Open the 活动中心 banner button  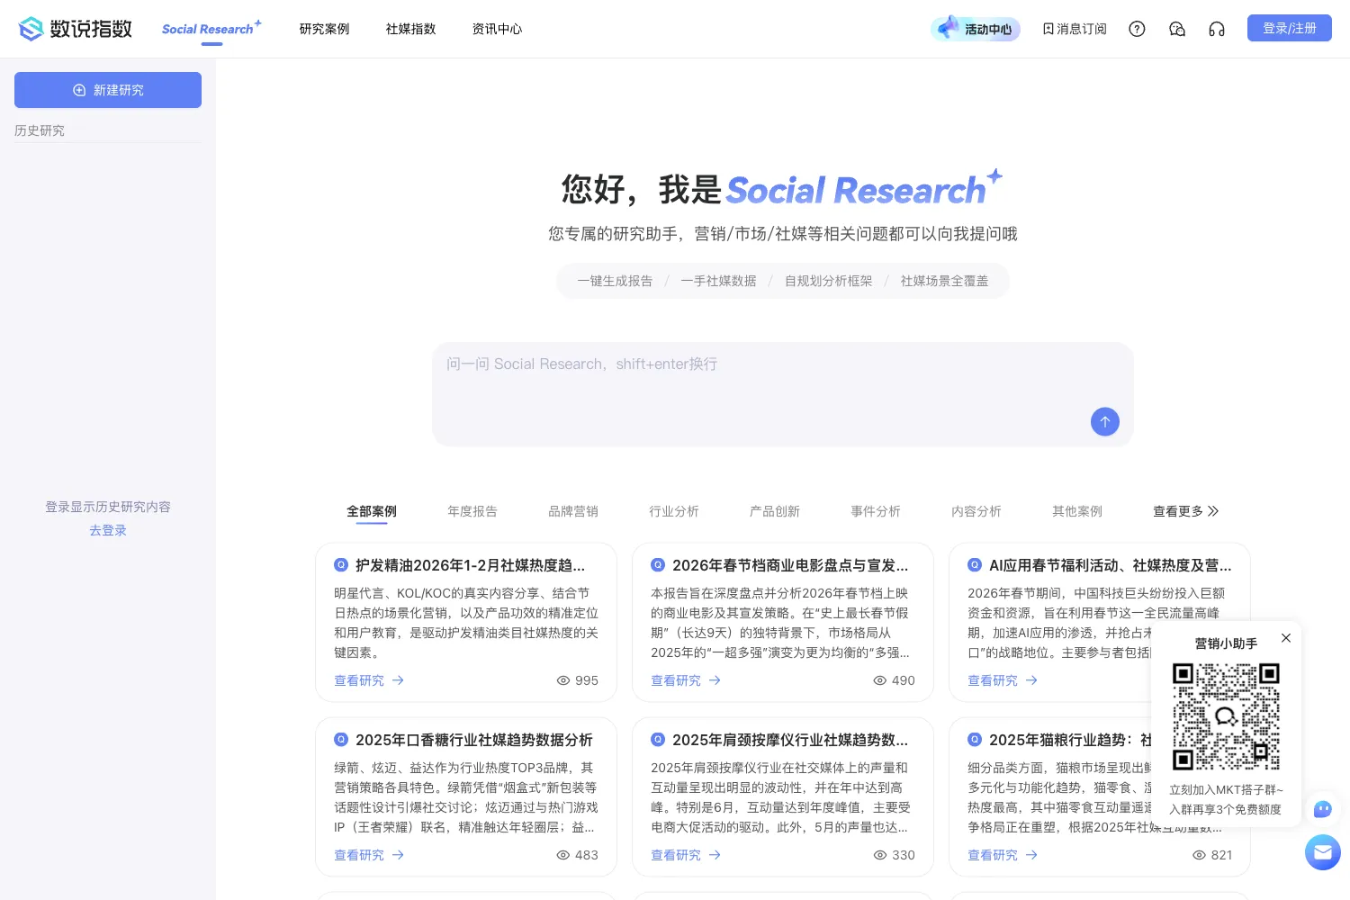coord(976,29)
